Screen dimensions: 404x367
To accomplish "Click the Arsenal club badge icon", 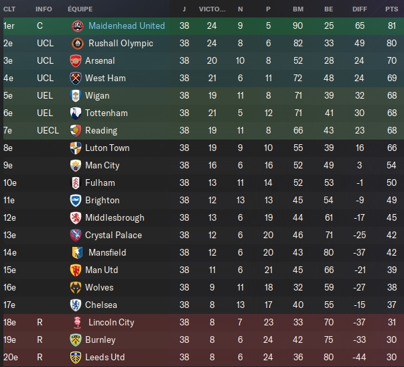I will point(76,60).
